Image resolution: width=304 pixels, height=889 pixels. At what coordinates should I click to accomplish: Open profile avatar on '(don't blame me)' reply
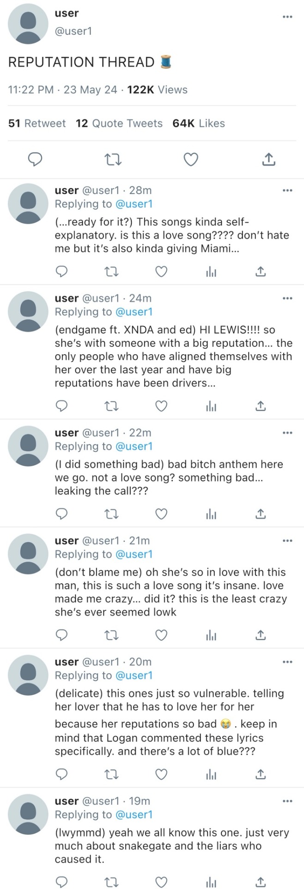28,552
